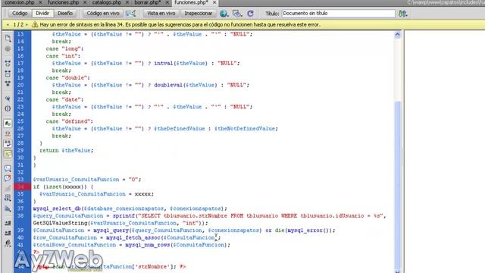Screen dimensions: 485x273
Task: Open Apply Comment options
Action: pos(8,168)
